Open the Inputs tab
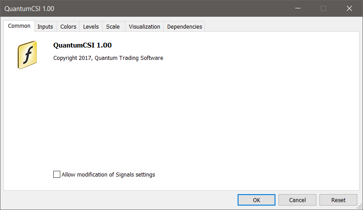Screen dimensions: 363x210 (x=45, y=27)
